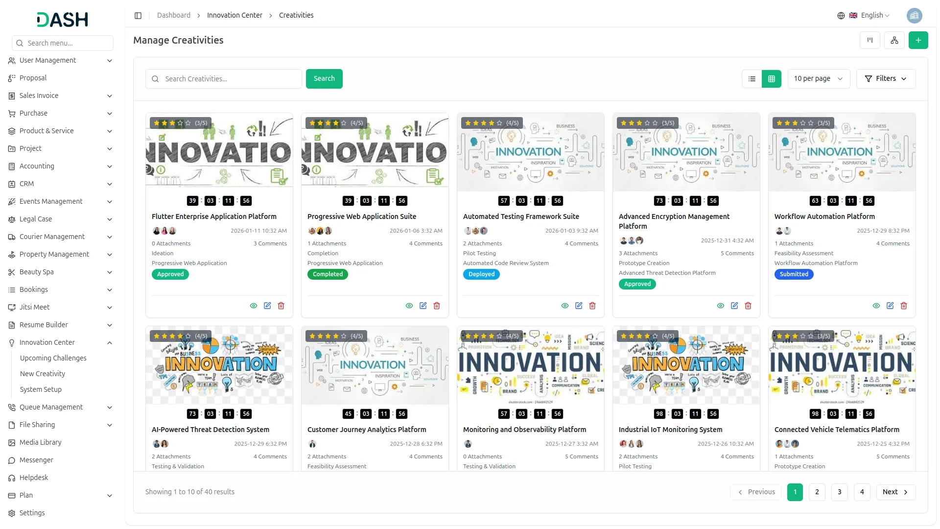Viewport: 940px width, 529px height.
Task: Switch to list view layout
Action: click(752, 78)
